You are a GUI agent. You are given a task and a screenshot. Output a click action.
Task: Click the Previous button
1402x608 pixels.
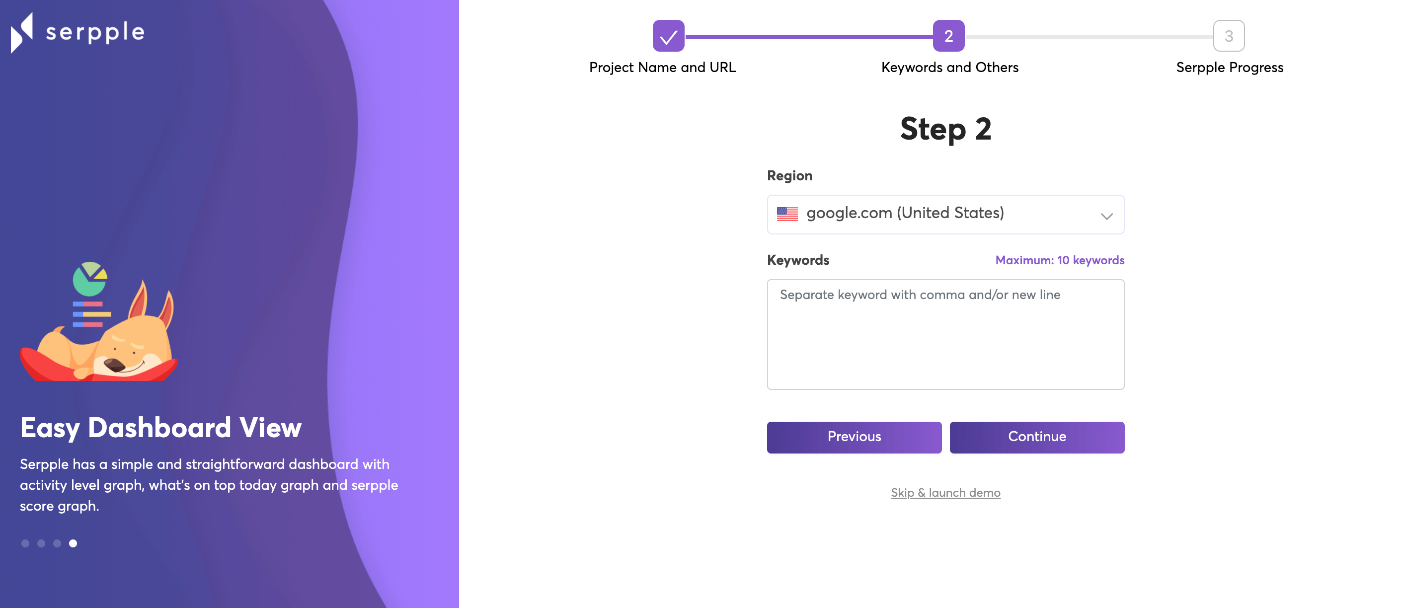coord(854,437)
